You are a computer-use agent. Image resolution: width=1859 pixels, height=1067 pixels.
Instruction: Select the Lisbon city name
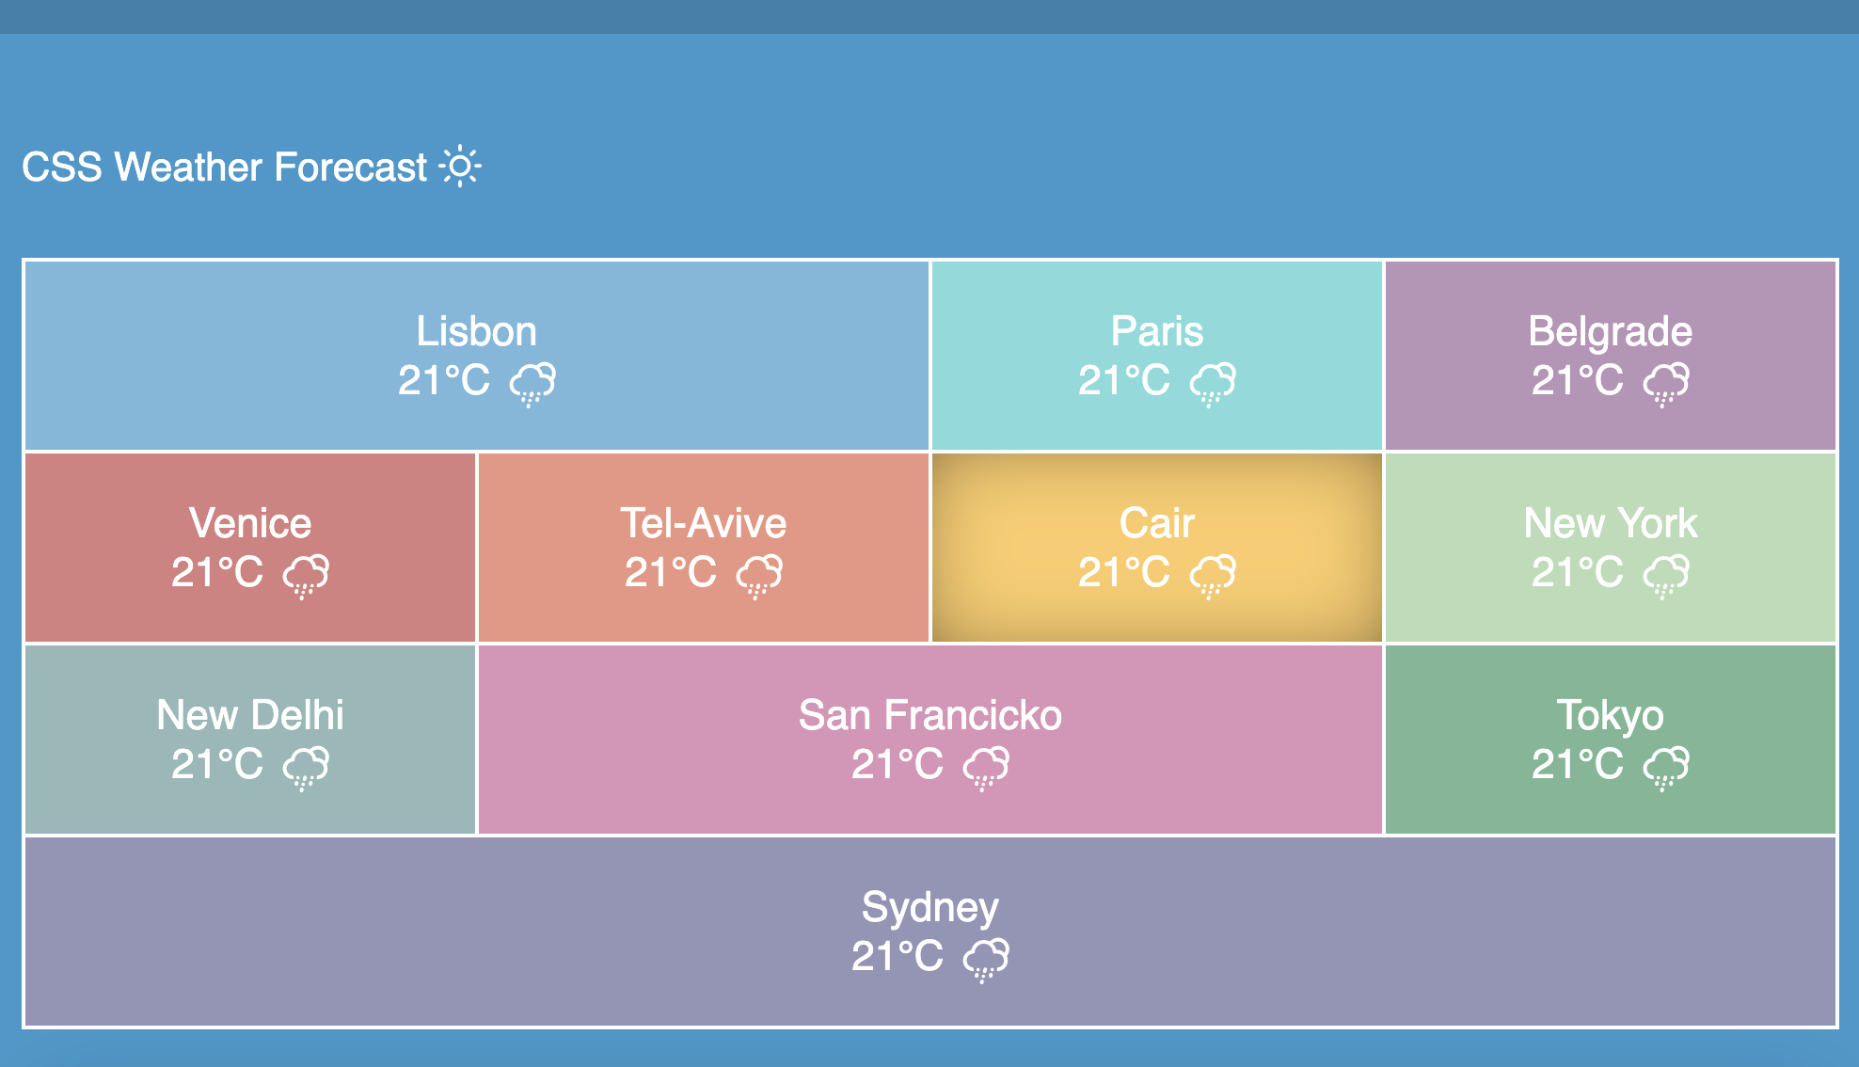coord(477,331)
